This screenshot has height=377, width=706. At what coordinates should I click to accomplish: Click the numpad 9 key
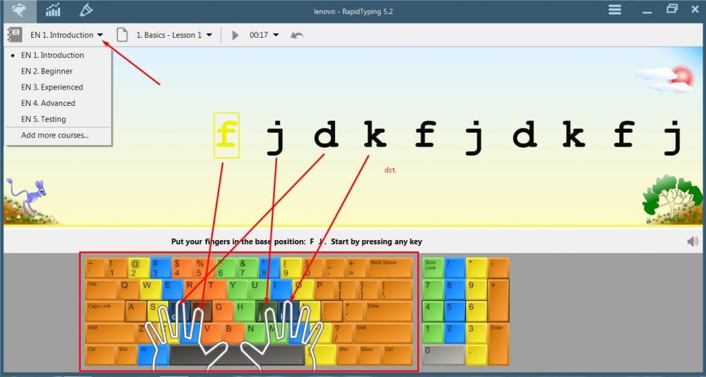(x=476, y=290)
